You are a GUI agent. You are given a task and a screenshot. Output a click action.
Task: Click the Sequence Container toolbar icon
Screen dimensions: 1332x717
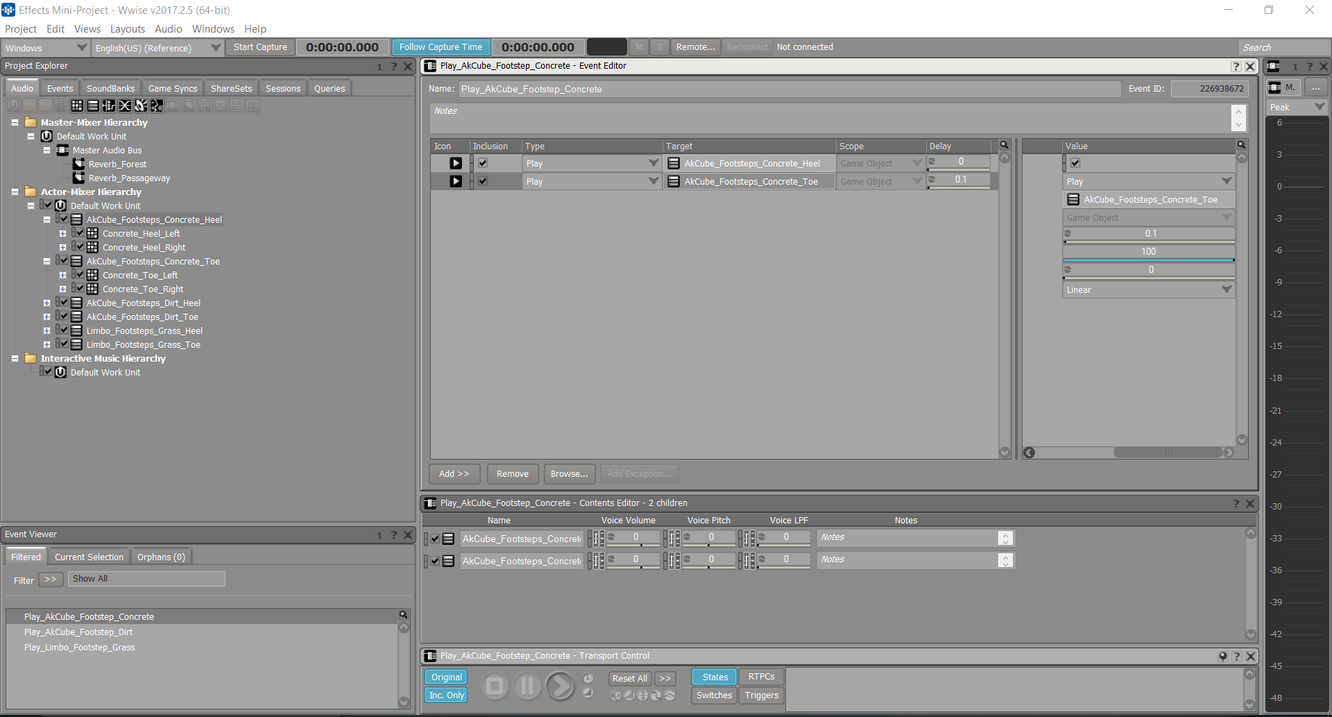[x=93, y=106]
